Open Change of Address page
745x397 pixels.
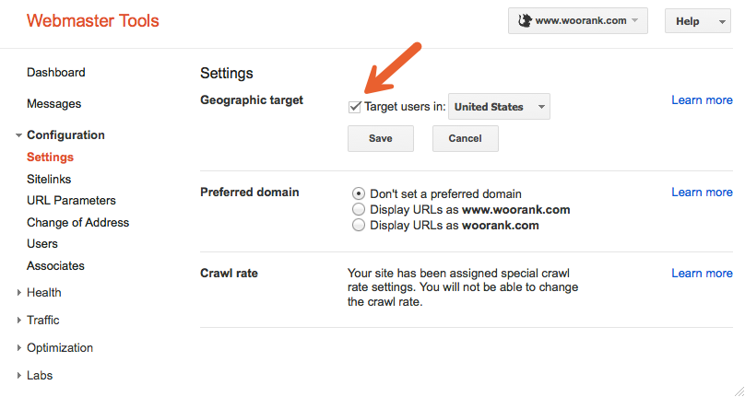pyautogui.click(x=78, y=222)
